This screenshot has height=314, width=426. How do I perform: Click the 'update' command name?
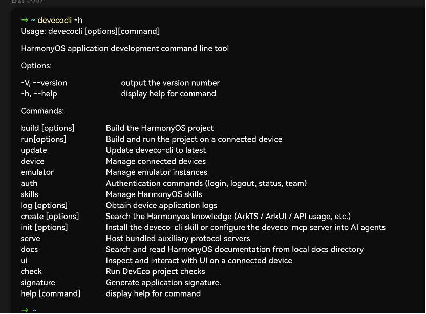coord(34,150)
